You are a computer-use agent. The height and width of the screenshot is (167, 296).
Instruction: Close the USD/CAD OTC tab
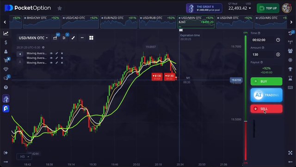pos(64,18)
